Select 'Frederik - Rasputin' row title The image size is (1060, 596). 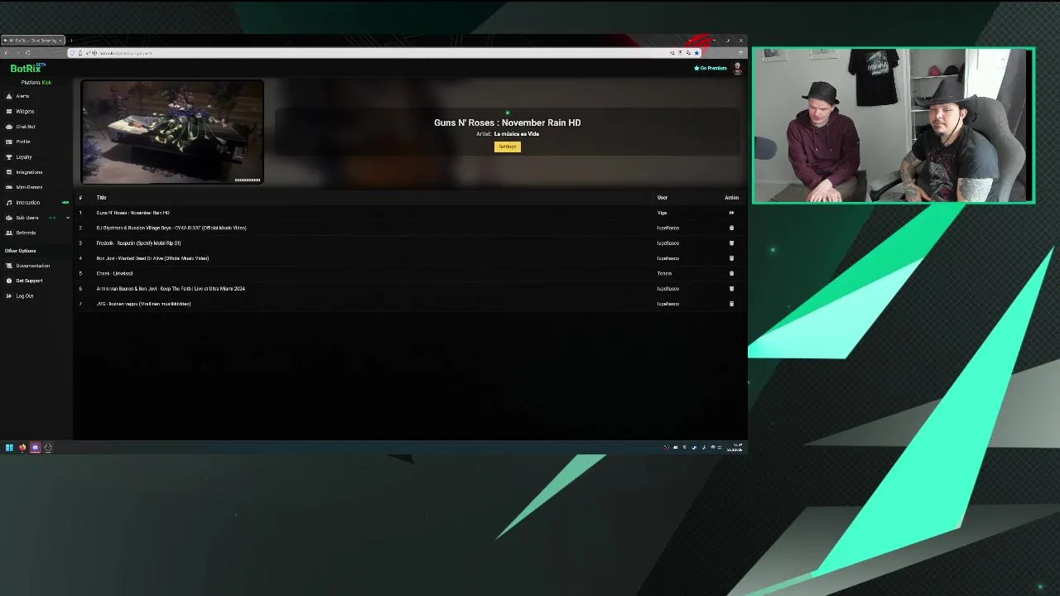138,243
